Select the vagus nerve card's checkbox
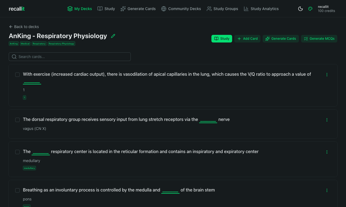The image size is (346, 207). (17, 120)
